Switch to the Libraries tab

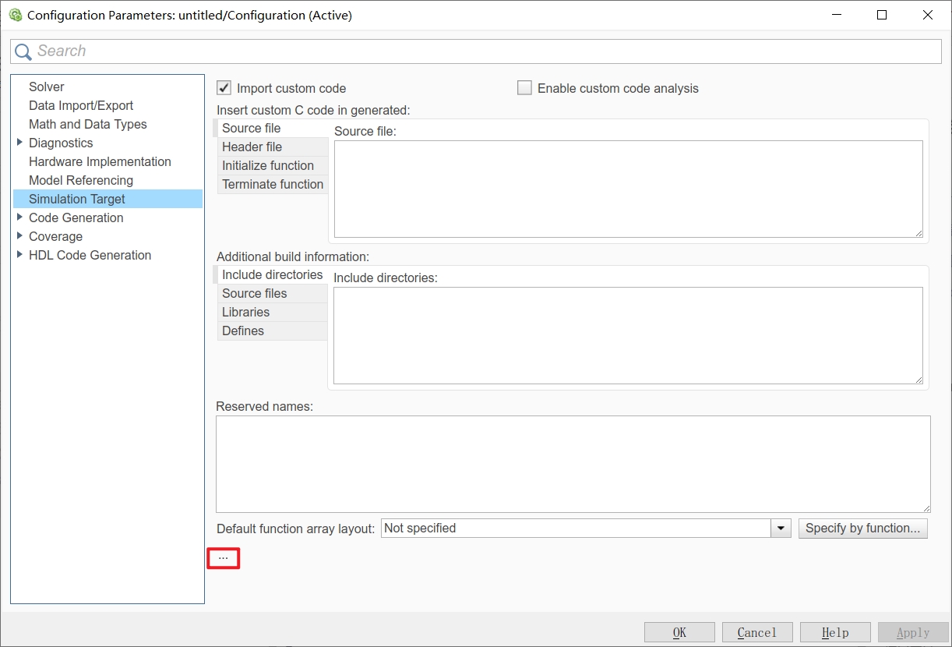pos(245,312)
